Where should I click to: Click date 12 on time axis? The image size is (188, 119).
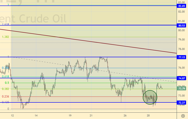[x=12, y=115]
